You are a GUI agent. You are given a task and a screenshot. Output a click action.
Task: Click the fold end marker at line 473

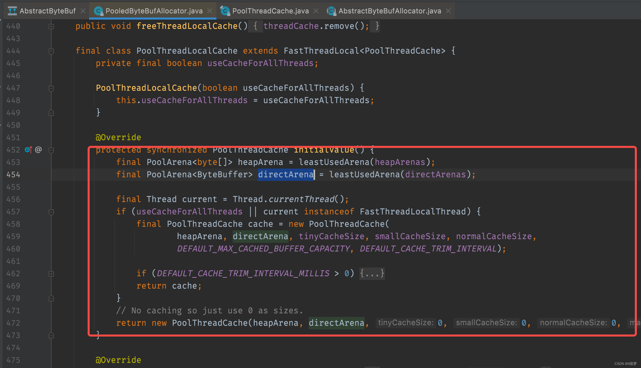click(51, 336)
